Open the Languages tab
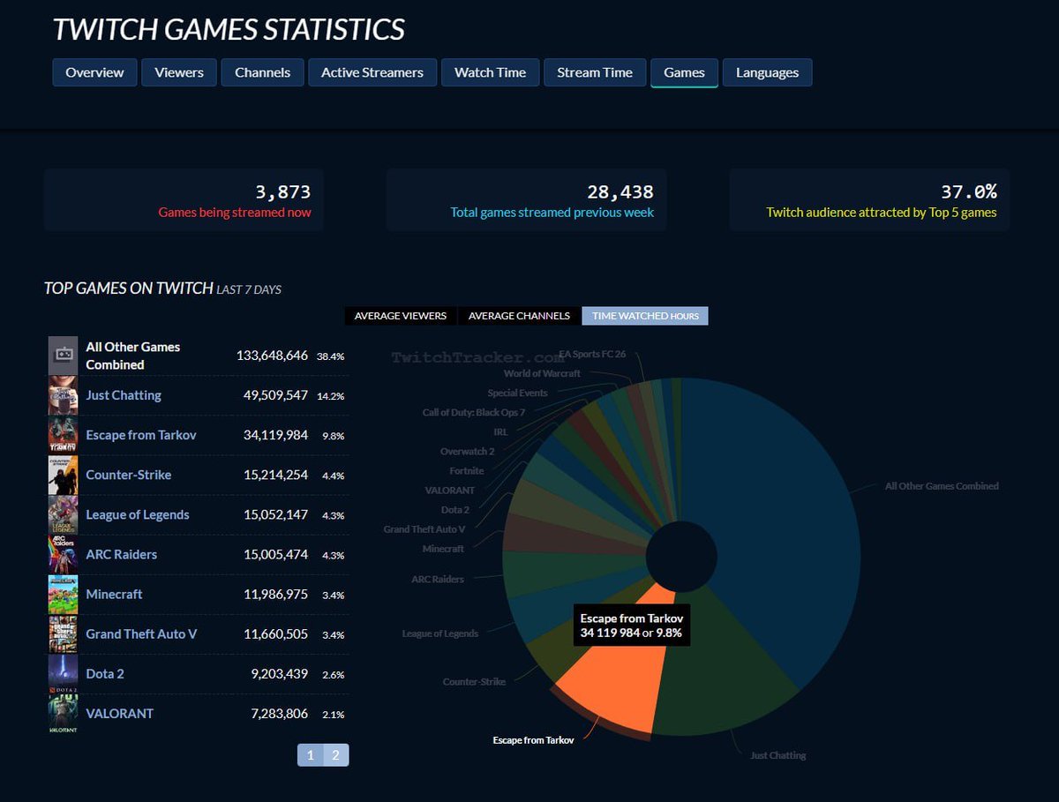Viewport: 1059px width, 802px height. coord(767,72)
